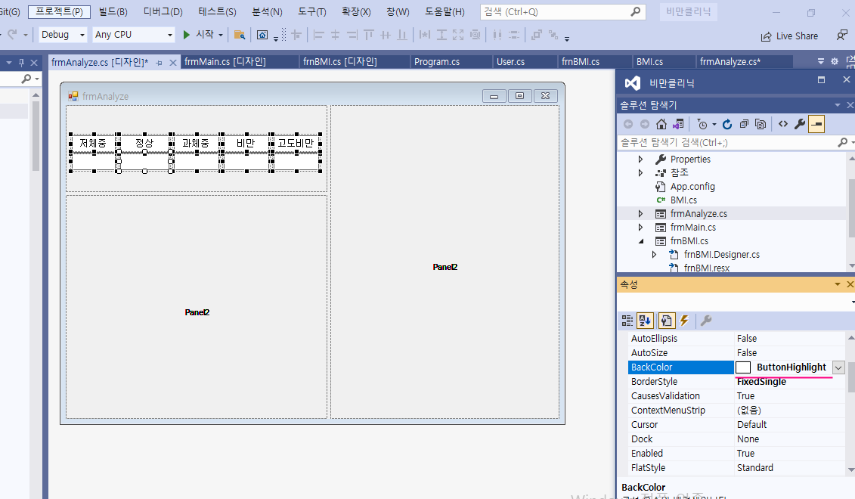Switch Solution Explorer views icon
This screenshot has width=855, height=499.
pyautogui.click(x=678, y=124)
